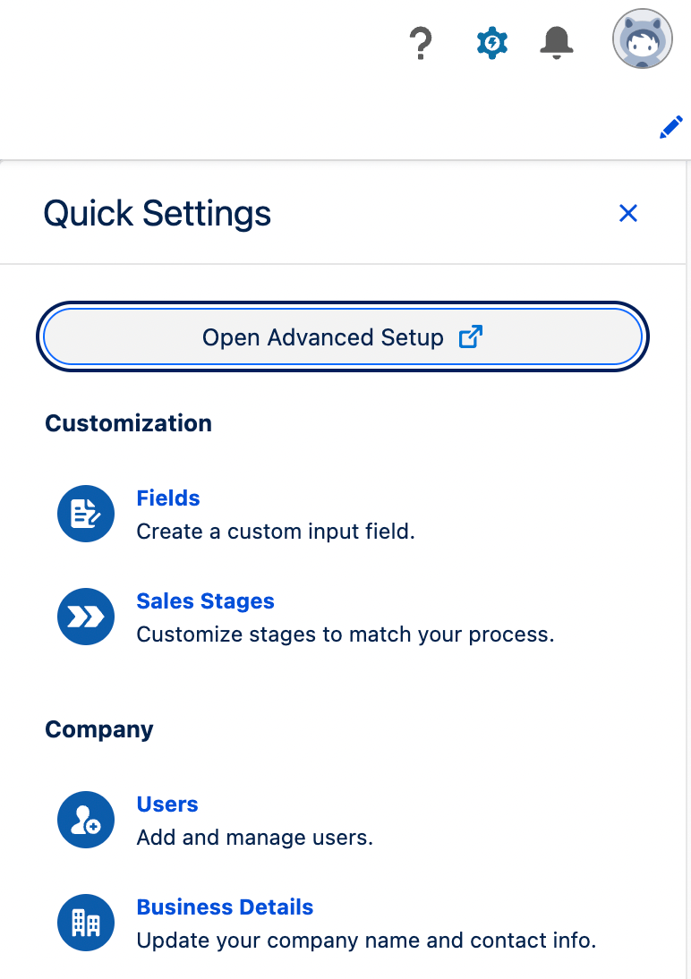Click the blue pencil edit icon
The image size is (691, 979).
tap(670, 128)
